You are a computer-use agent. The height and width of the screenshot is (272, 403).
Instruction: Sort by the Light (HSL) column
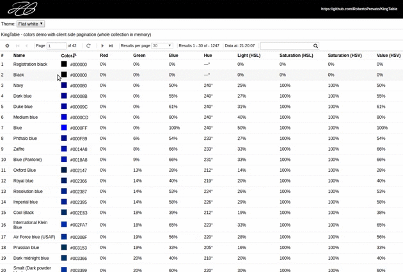pos(249,55)
